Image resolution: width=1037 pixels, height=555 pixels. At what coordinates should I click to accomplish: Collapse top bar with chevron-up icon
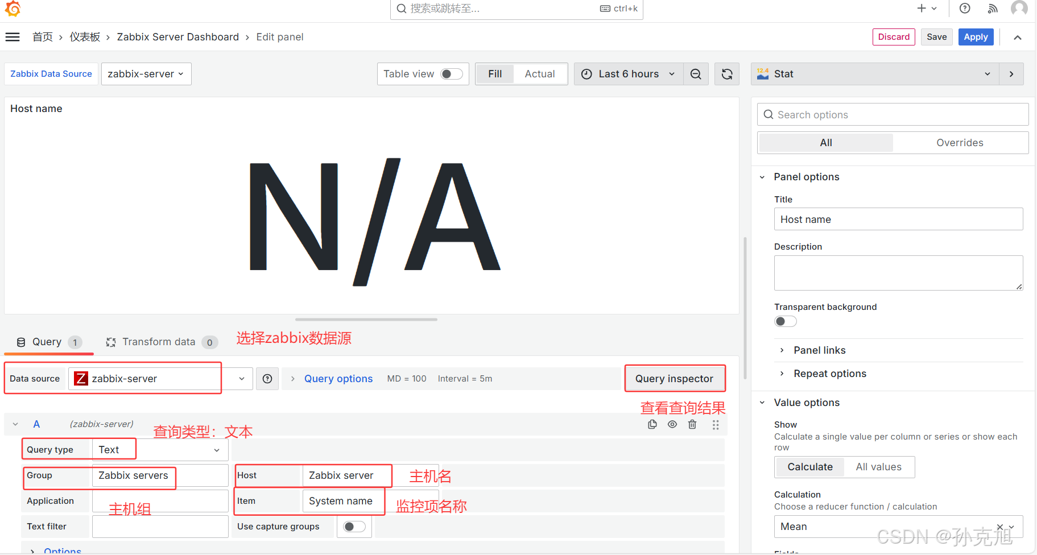tap(1018, 37)
